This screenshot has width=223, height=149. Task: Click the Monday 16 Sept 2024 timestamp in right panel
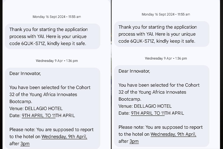click(166, 14)
